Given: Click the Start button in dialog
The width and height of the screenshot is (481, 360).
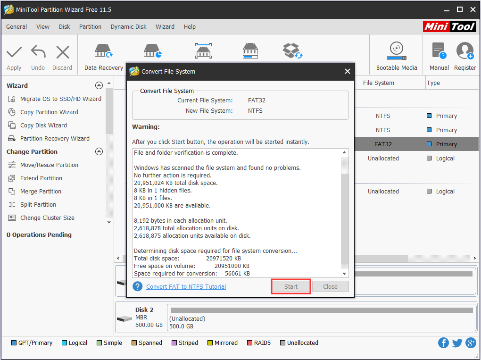Looking at the screenshot, I should tap(291, 286).
